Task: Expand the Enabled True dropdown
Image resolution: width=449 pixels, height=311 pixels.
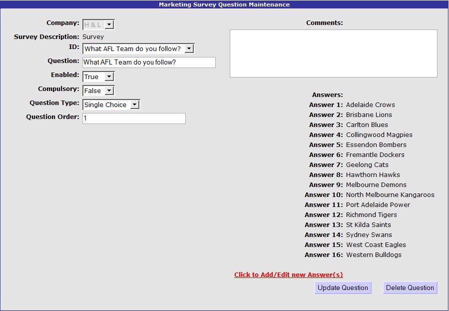Action: pos(98,76)
